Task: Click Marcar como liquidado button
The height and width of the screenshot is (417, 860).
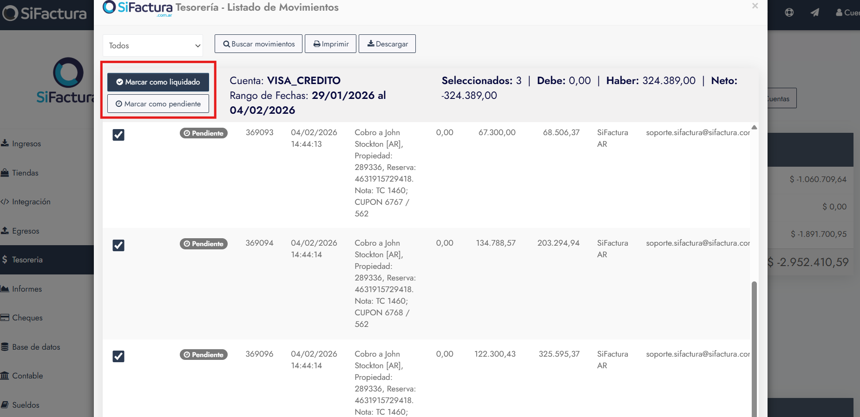Action: (158, 82)
